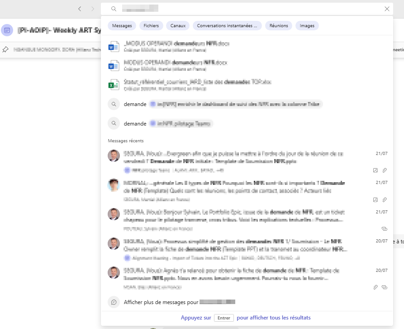
Task: Click the calendar meeting icon in chat header
Action: pyautogui.click(x=7, y=30)
